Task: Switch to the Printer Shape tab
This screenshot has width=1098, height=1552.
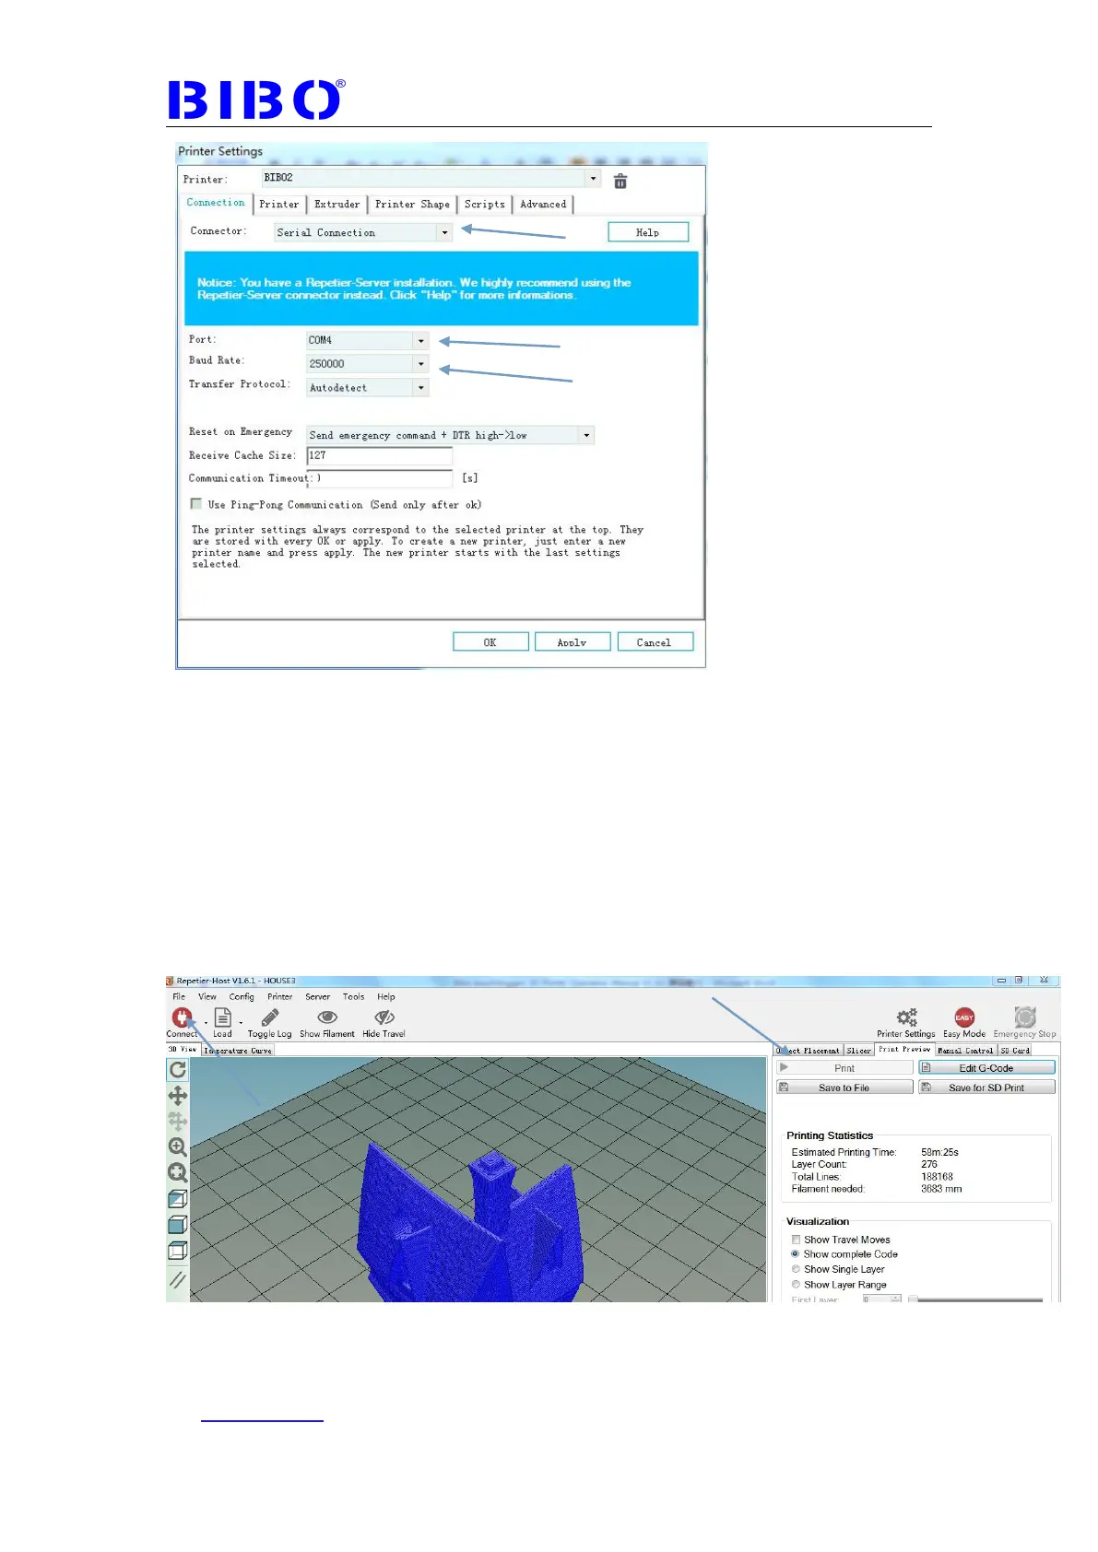Action: pos(412,205)
